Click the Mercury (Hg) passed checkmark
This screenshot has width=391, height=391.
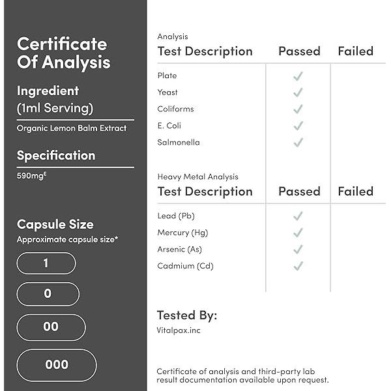[x=298, y=233]
